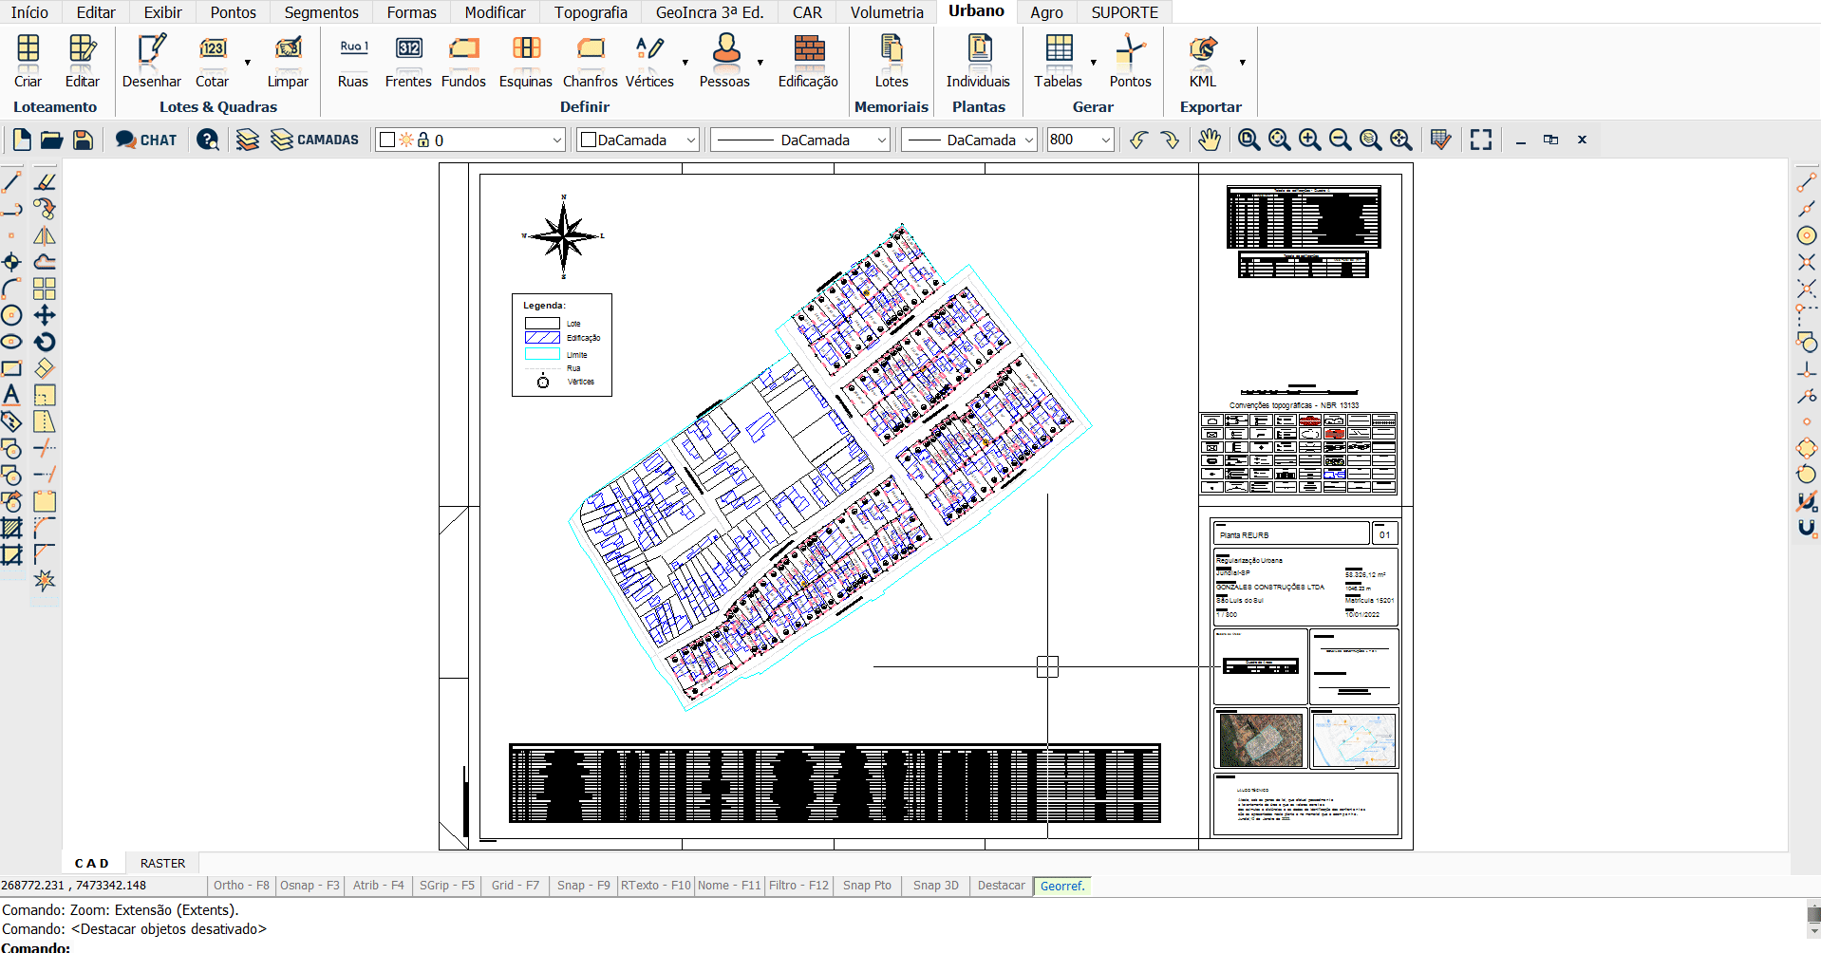
Task: Switch to the Topografia ribbon tab
Action: pos(591,12)
